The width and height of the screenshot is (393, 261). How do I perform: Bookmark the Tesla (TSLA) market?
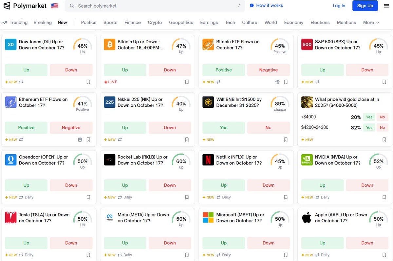point(88,255)
